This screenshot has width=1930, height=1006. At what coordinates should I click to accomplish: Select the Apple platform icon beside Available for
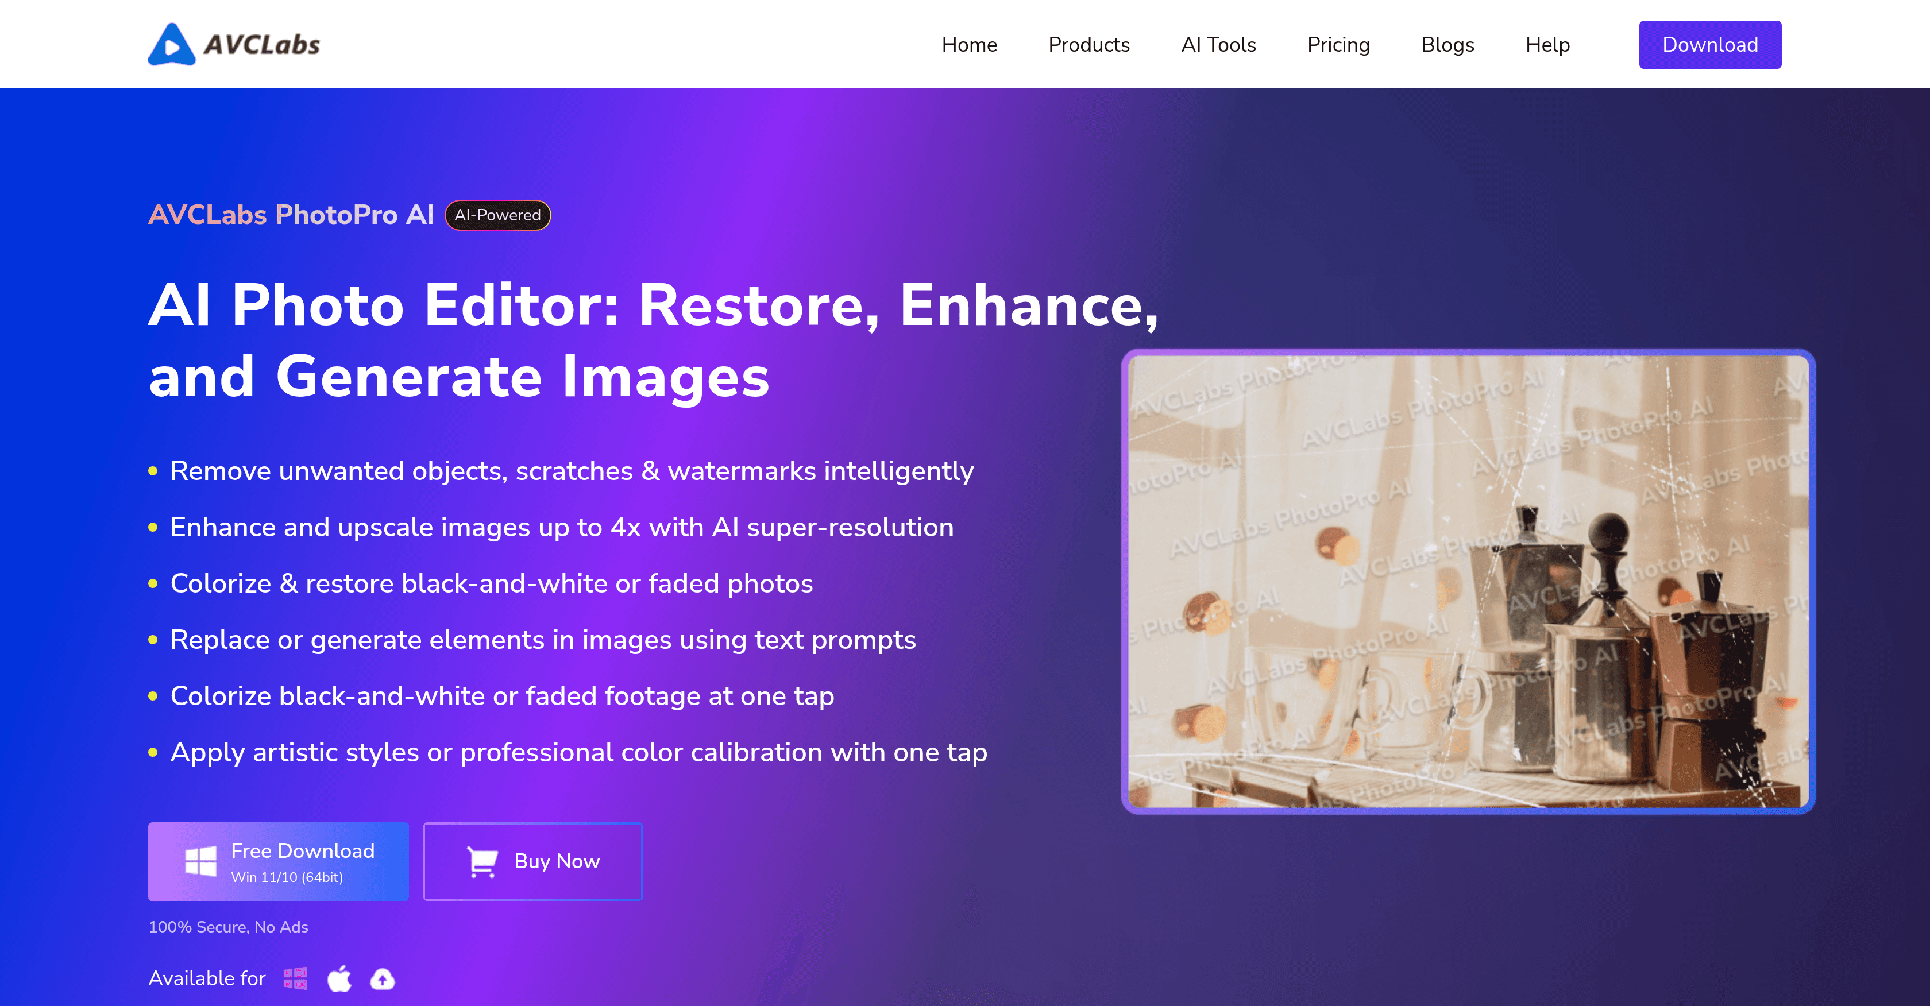pyautogui.click(x=339, y=977)
